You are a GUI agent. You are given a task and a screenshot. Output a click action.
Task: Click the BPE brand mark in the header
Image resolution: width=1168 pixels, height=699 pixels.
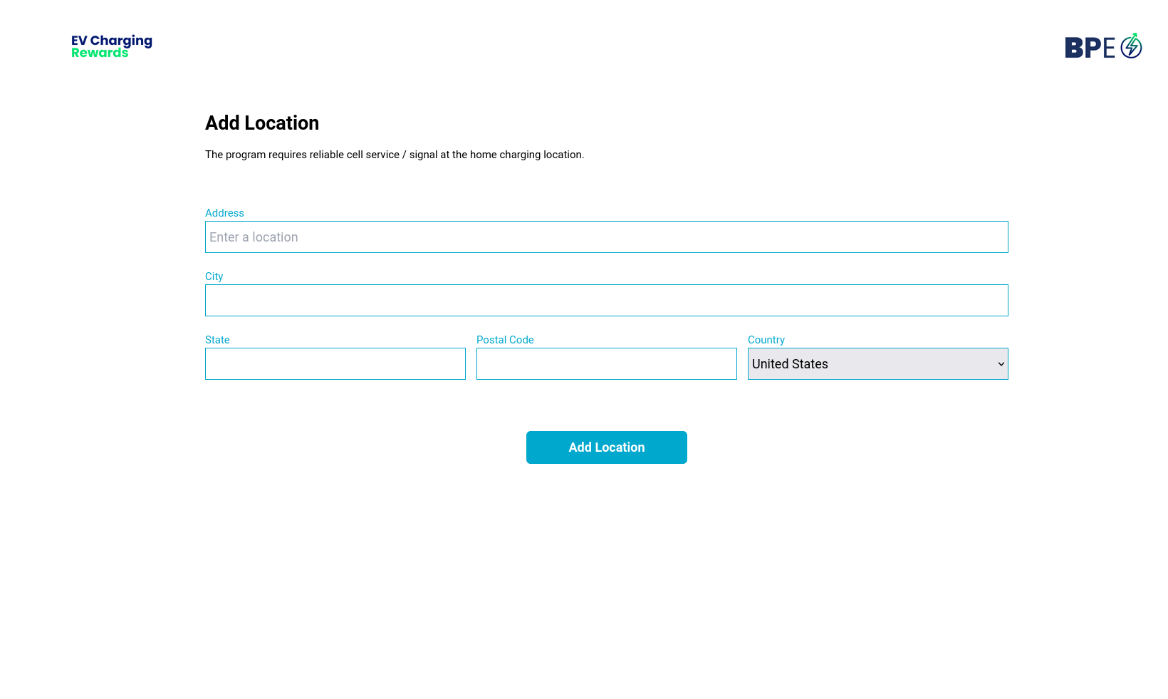tap(1103, 46)
